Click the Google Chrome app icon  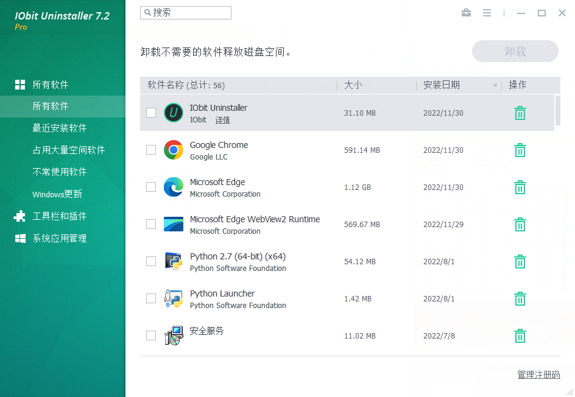coord(174,150)
